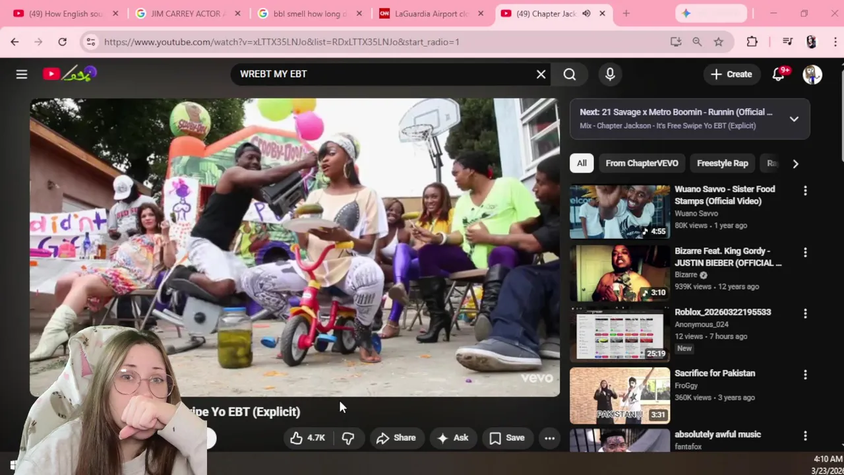The height and width of the screenshot is (475, 844).
Task: Run search with the magnifier button
Action: [570, 74]
